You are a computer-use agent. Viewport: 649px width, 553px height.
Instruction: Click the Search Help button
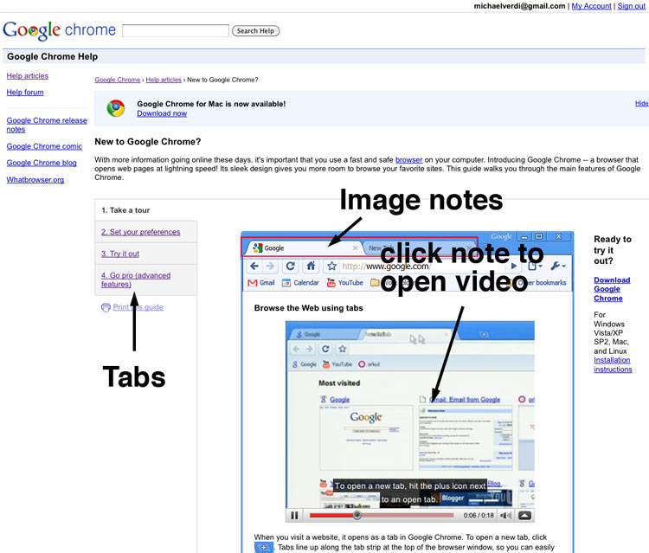(255, 30)
